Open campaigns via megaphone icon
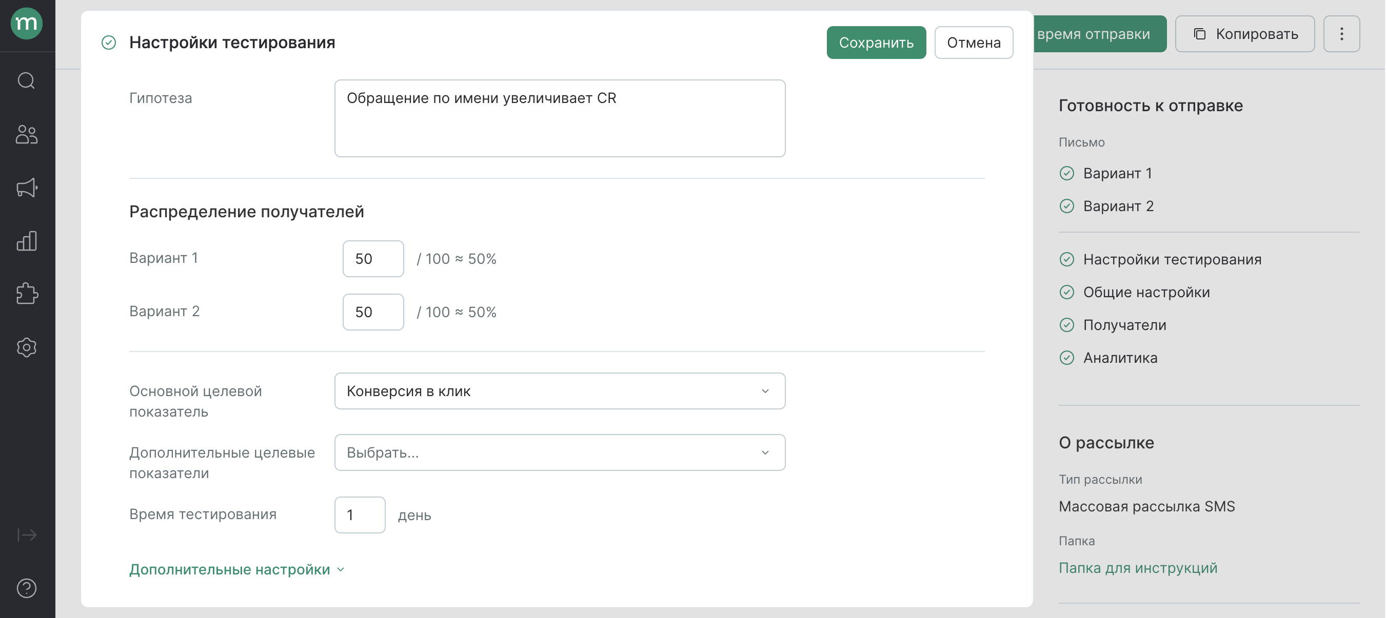Viewport: 1386px width, 618px height. coord(26,188)
